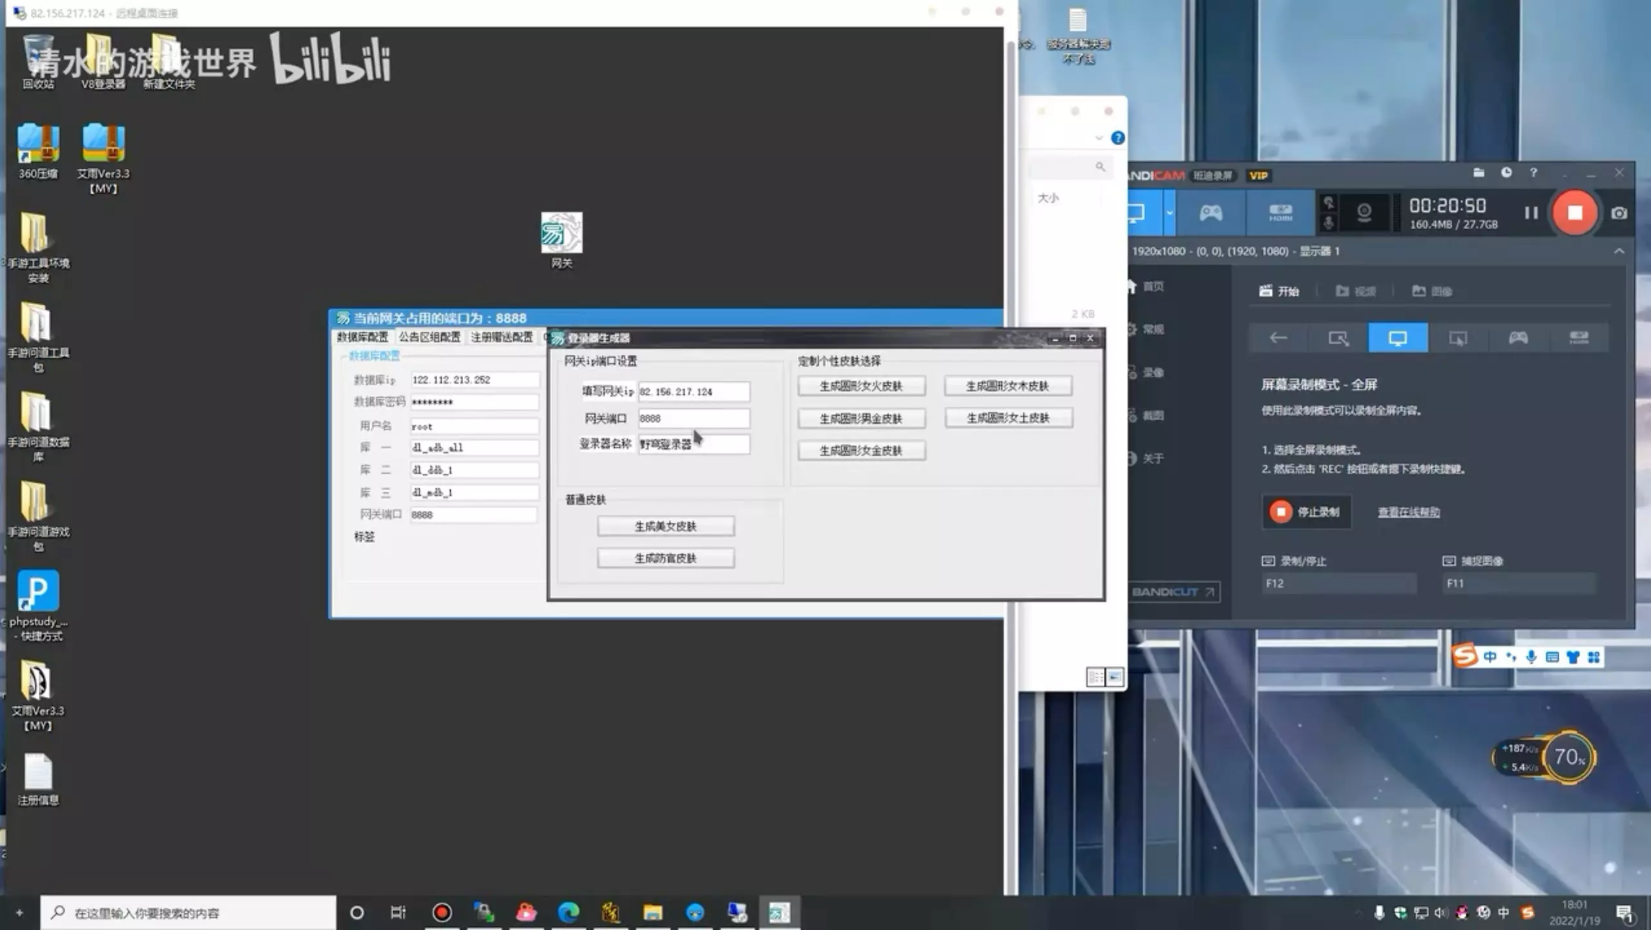
Task: Select game recording mode gamepad icon
Action: tap(1210, 213)
